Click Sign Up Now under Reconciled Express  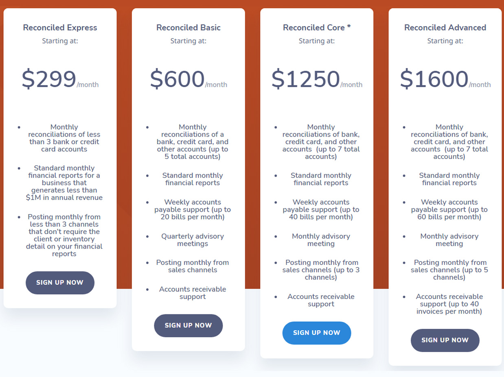click(x=60, y=283)
